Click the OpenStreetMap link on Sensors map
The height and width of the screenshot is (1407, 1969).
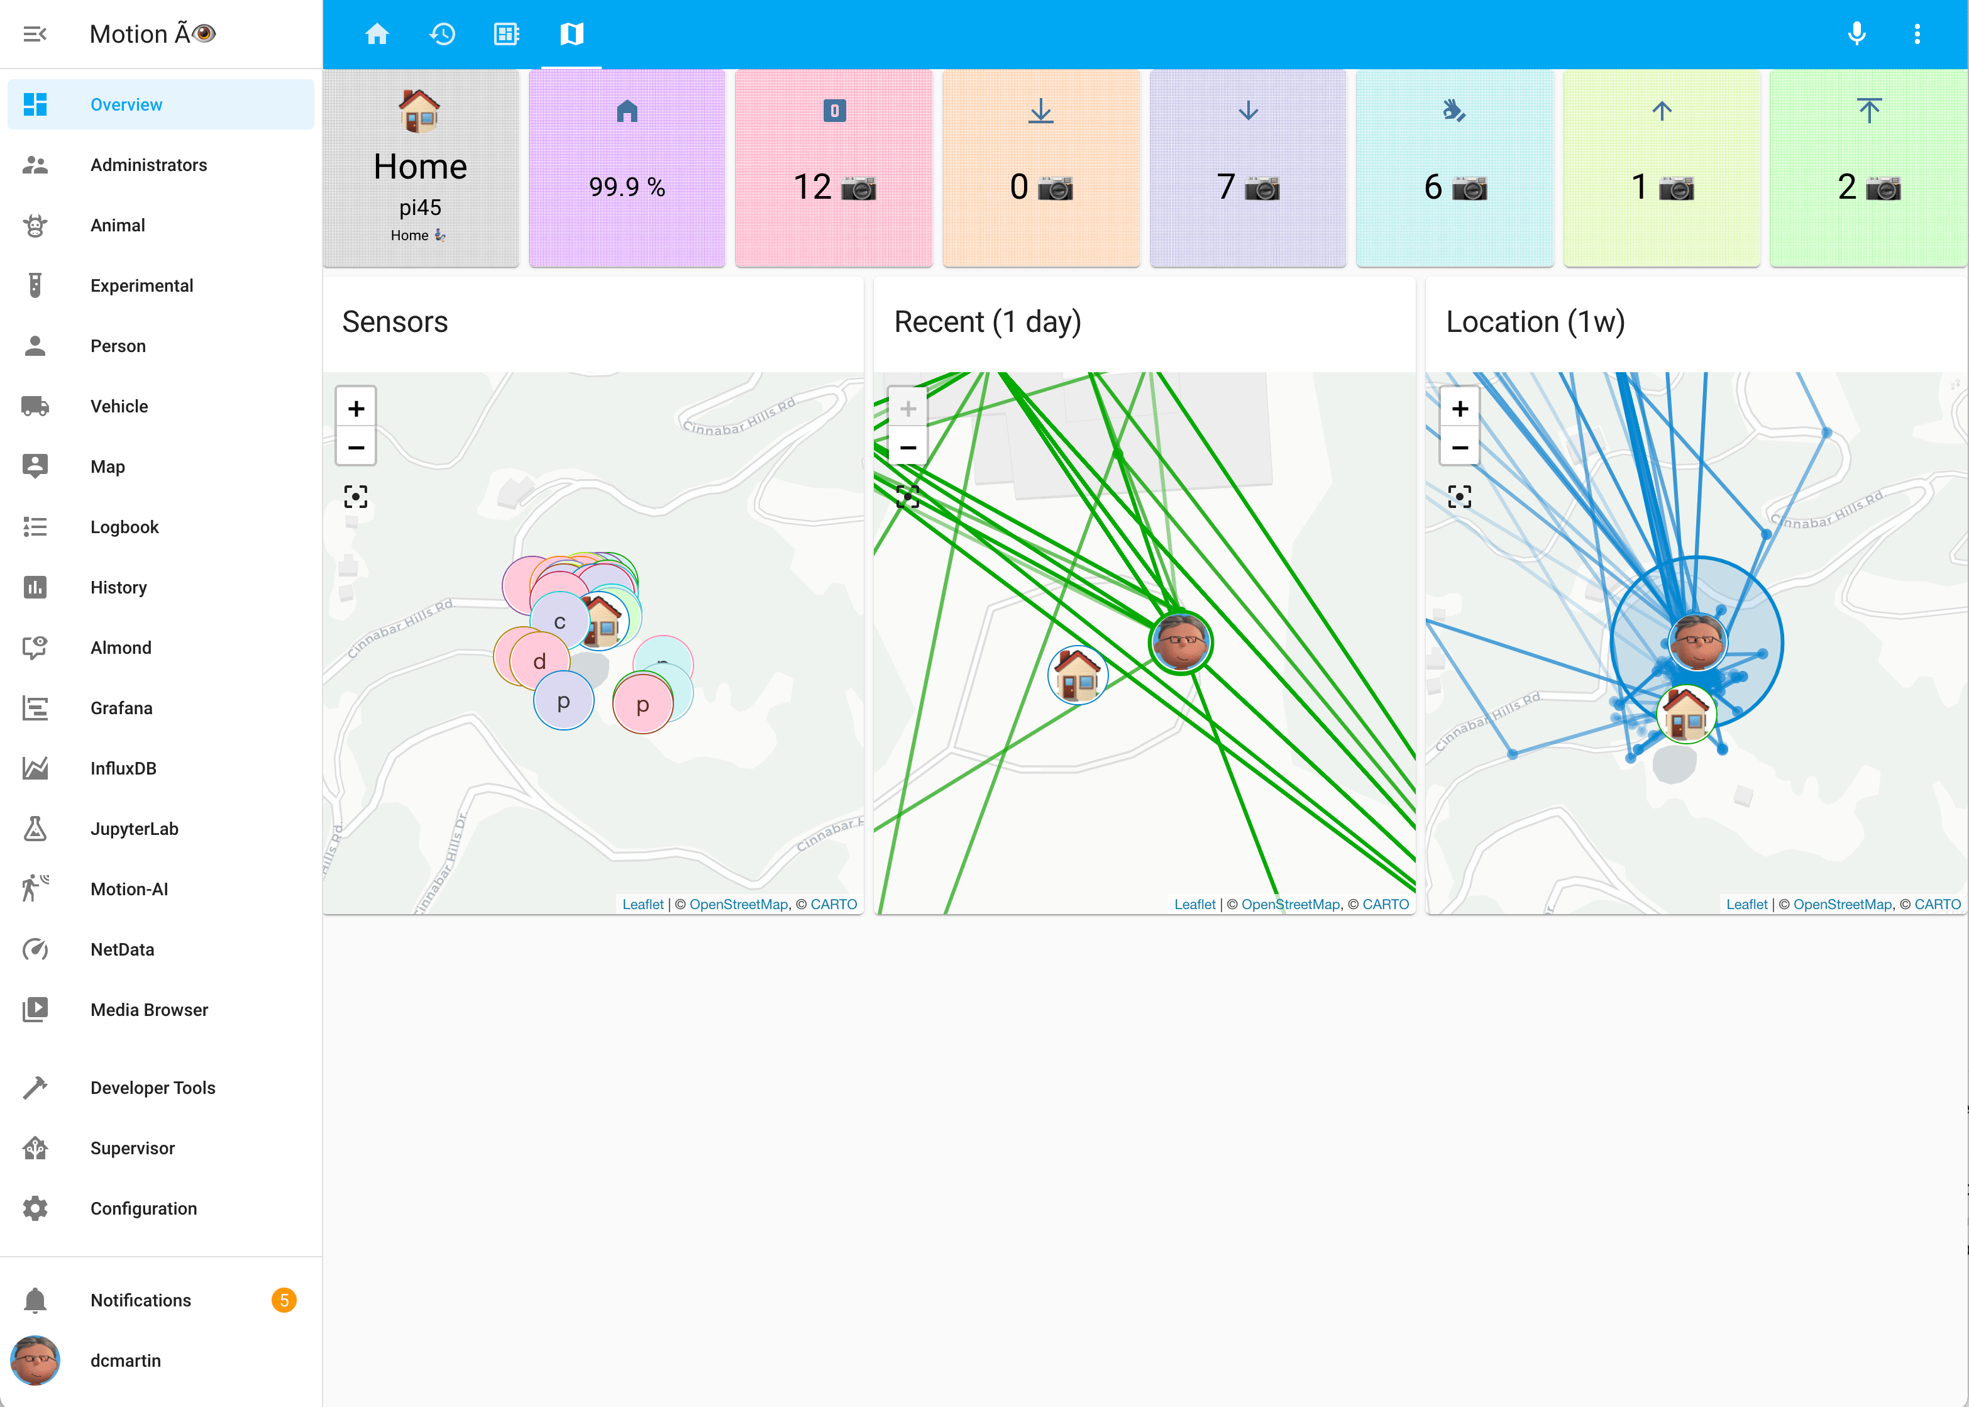pyautogui.click(x=738, y=905)
